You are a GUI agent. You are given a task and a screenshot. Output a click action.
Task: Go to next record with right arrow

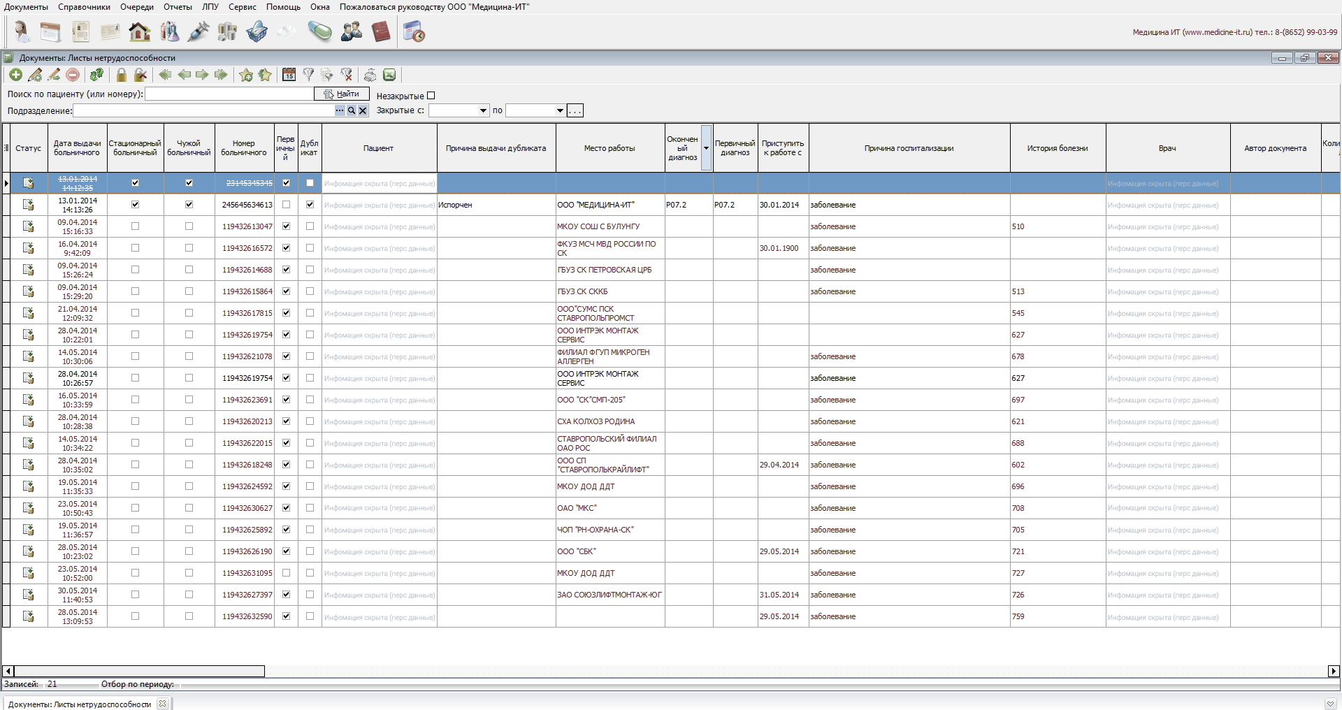click(x=202, y=75)
